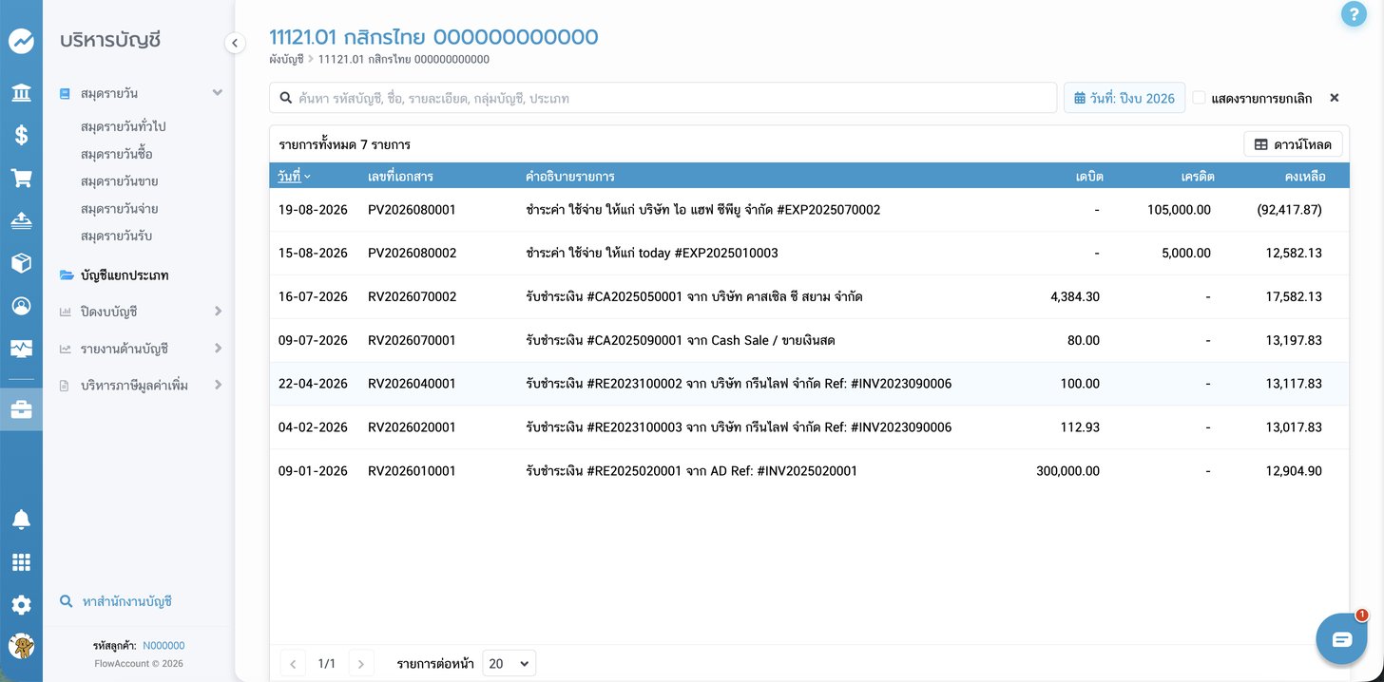Click the chart icon next to ปิดงบบัญชี
Viewport: 1384px width, 682px height.
click(65, 312)
